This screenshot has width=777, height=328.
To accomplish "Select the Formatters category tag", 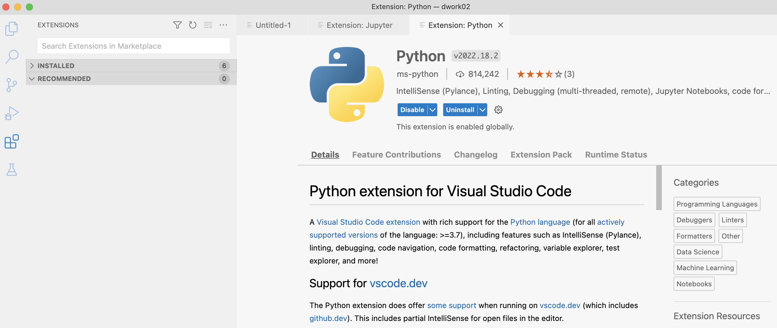I will coord(694,236).
